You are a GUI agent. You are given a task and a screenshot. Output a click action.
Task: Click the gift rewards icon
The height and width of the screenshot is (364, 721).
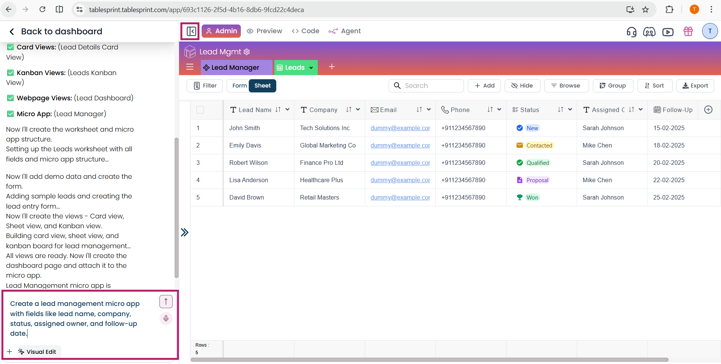(688, 31)
